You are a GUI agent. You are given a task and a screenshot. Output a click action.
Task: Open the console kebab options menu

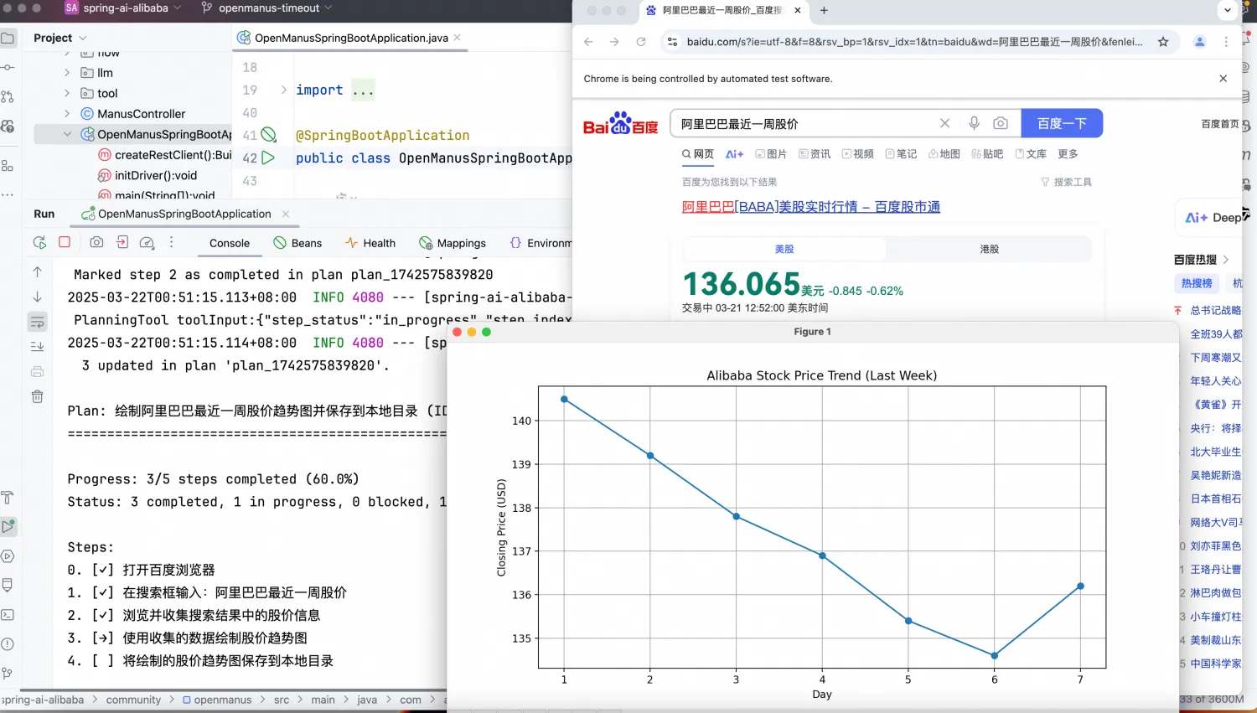point(171,242)
